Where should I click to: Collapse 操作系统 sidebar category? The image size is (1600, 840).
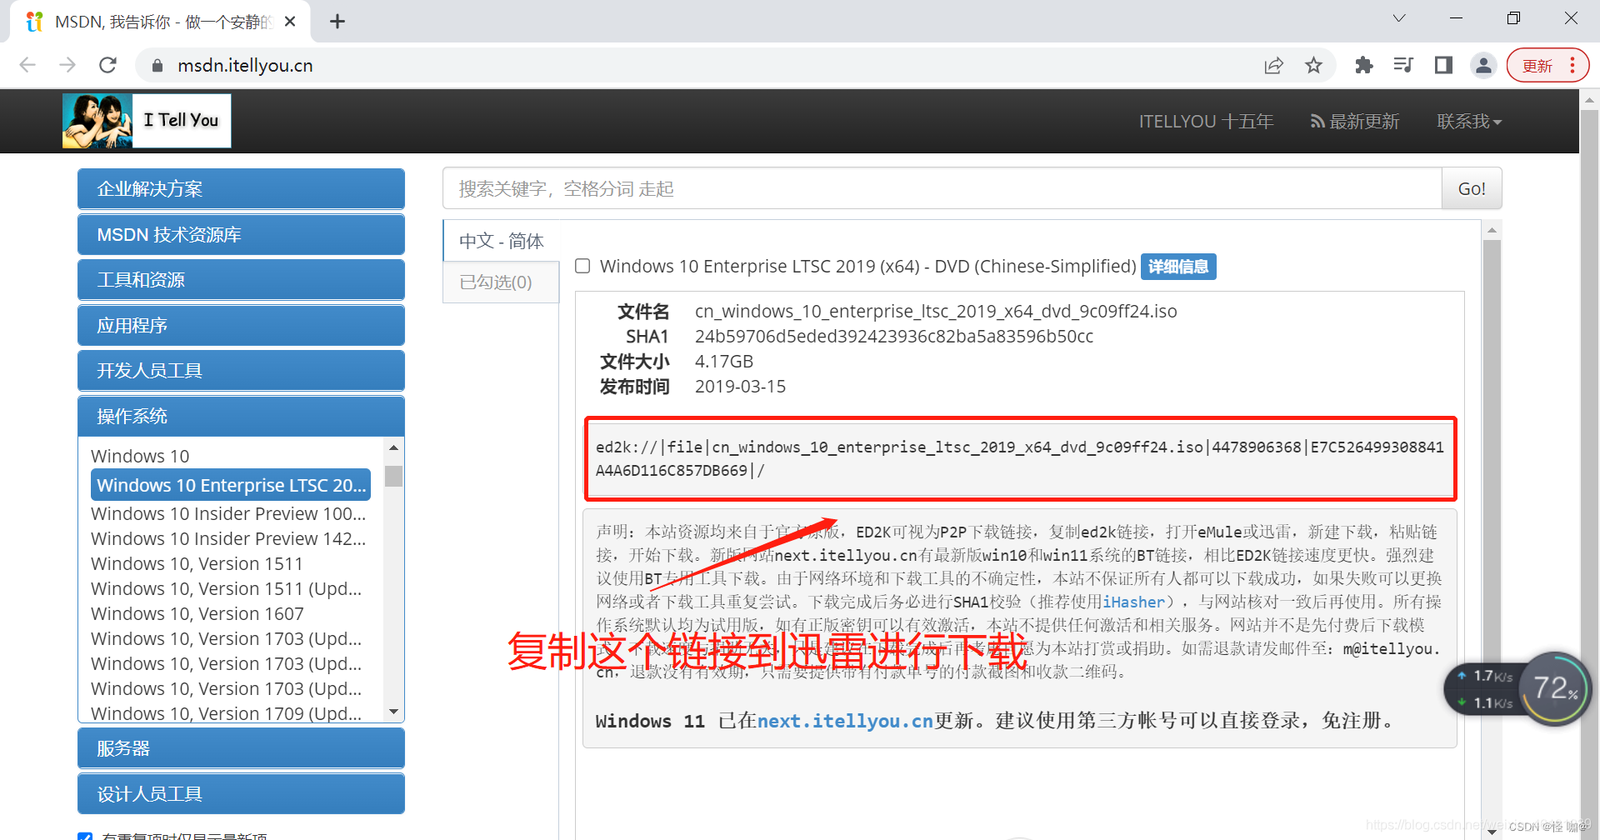(241, 417)
